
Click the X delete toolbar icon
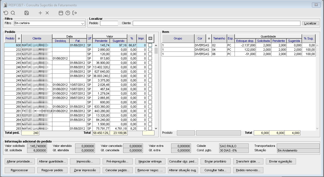[47, 13]
